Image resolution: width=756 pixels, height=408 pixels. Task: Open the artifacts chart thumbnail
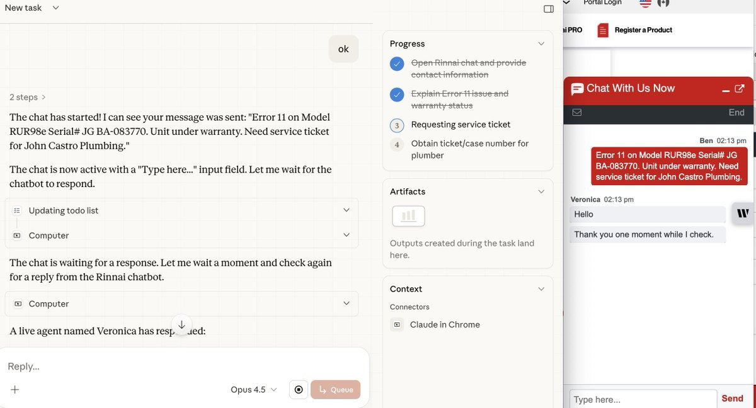click(408, 216)
